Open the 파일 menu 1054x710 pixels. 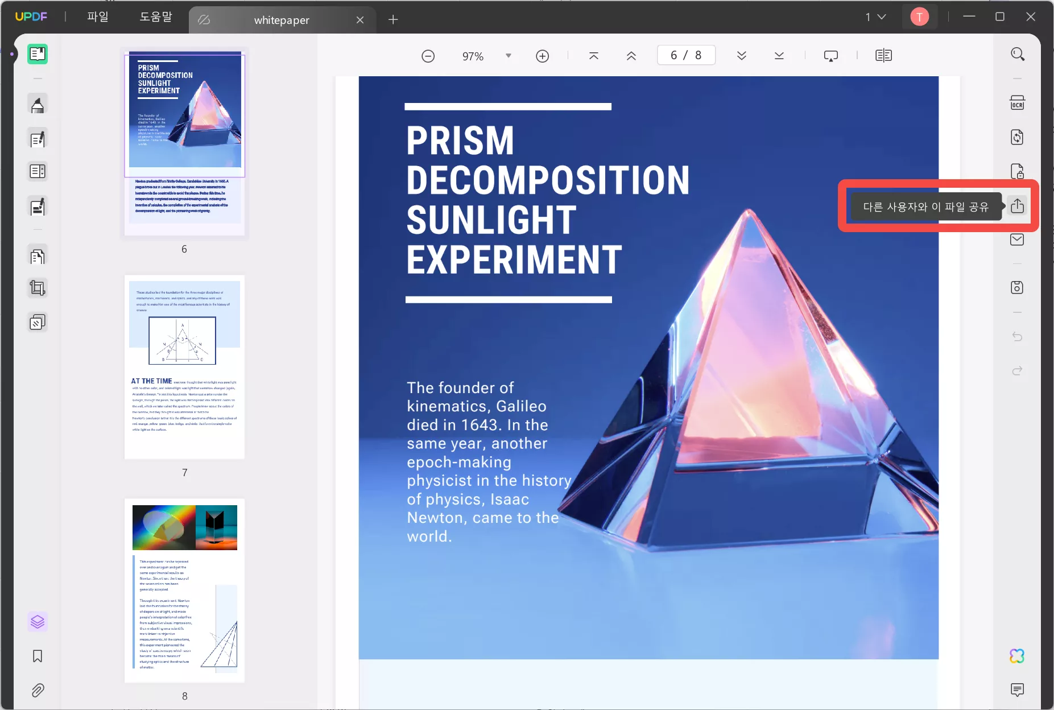(x=98, y=17)
